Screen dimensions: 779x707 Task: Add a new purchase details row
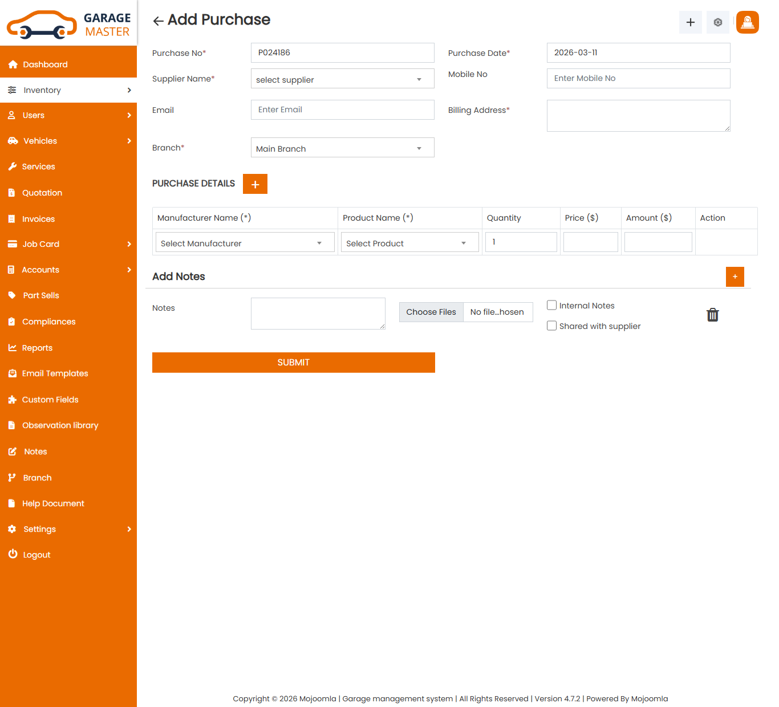(255, 184)
